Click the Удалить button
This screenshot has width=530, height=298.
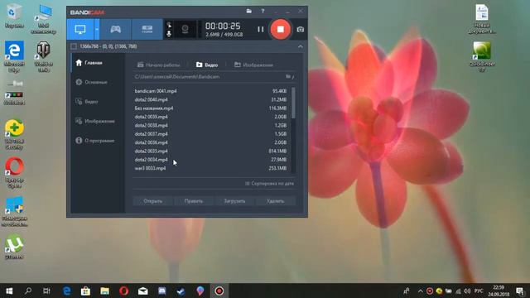(276, 201)
